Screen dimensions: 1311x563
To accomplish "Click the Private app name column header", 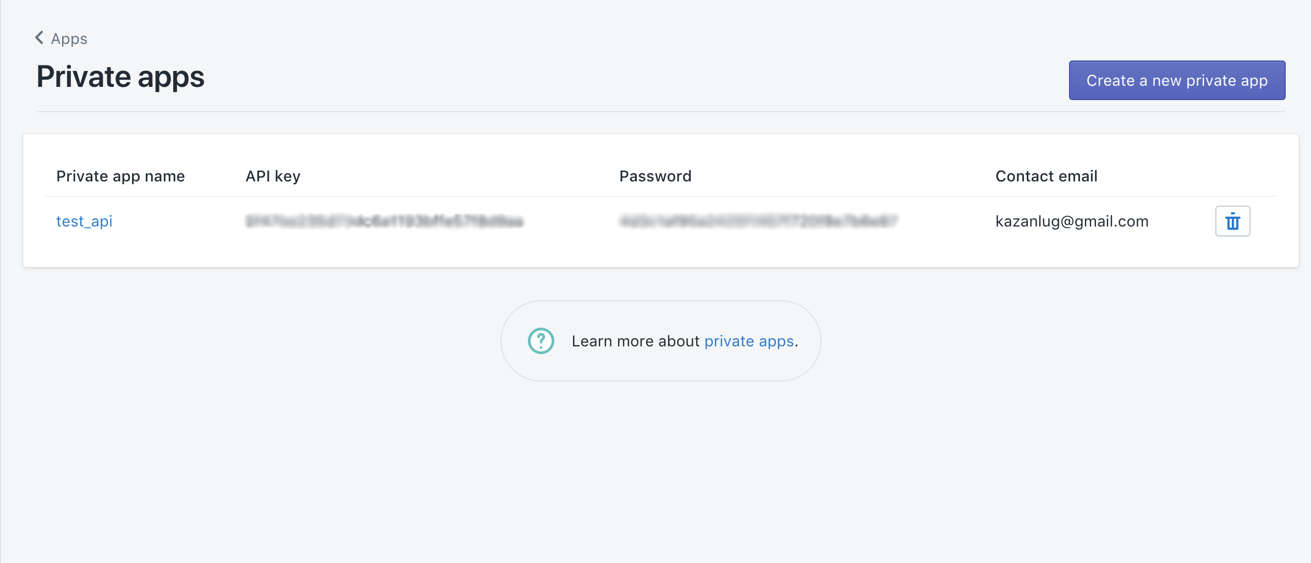I will pyautogui.click(x=120, y=176).
